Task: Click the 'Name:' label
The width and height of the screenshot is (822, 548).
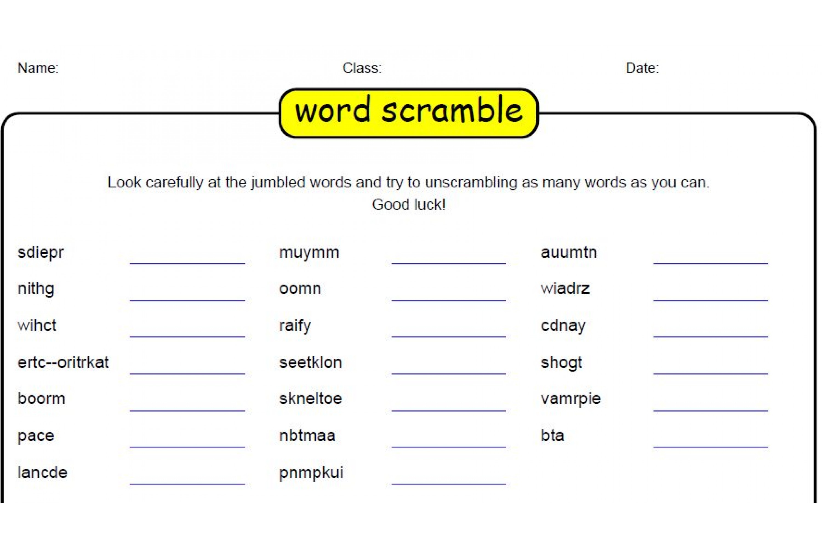Action: coord(38,68)
